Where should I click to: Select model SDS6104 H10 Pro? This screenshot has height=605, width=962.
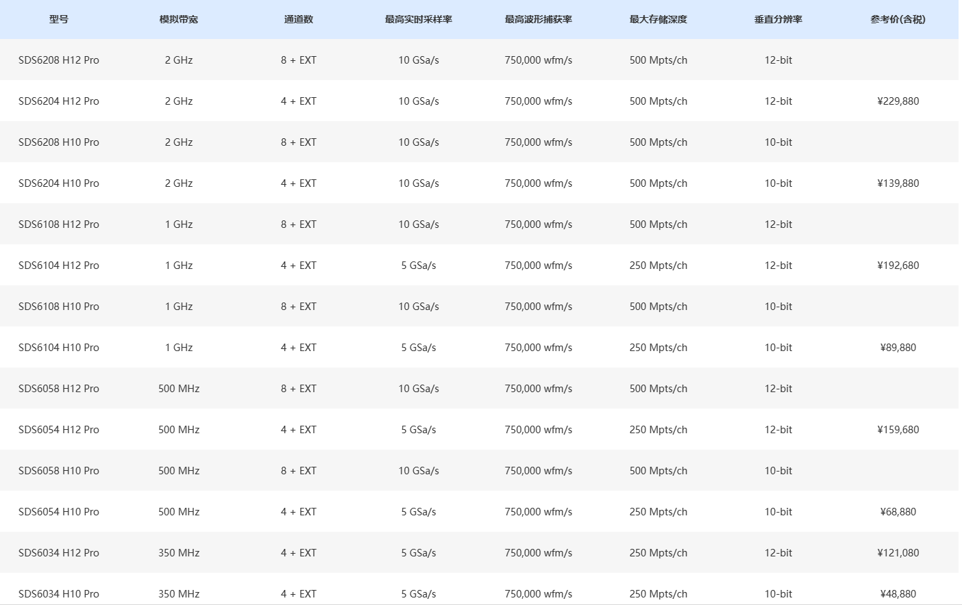click(59, 348)
